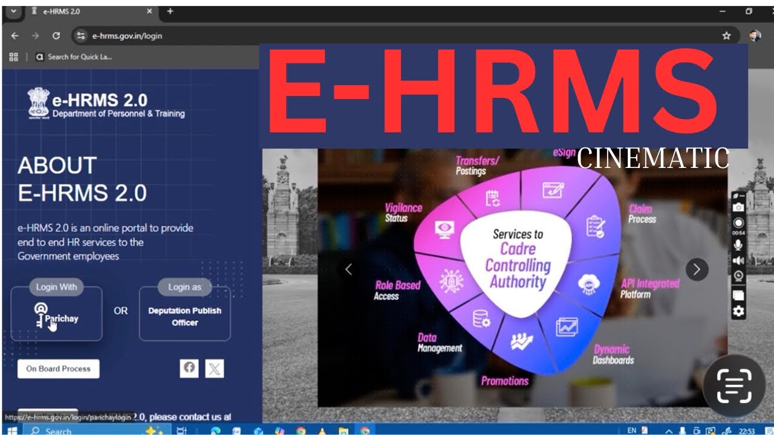Open the browser profile avatar
This screenshot has width=774, height=435.
[755, 36]
